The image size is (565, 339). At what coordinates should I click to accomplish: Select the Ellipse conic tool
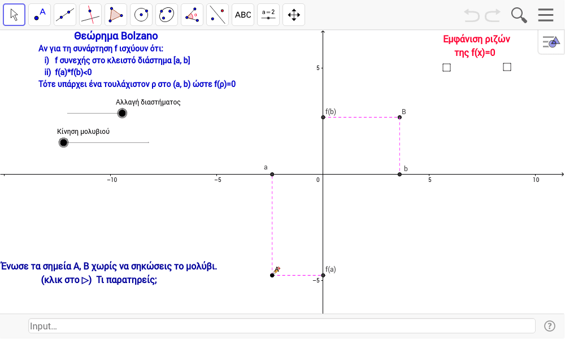tap(167, 15)
